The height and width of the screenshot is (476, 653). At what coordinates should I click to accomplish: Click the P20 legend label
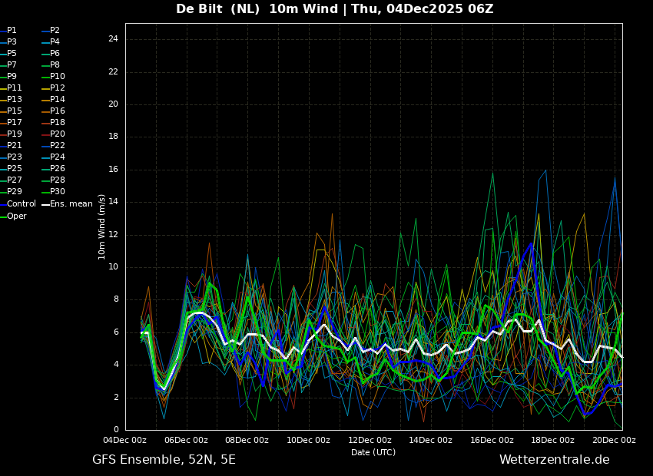(x=57, y=134)
